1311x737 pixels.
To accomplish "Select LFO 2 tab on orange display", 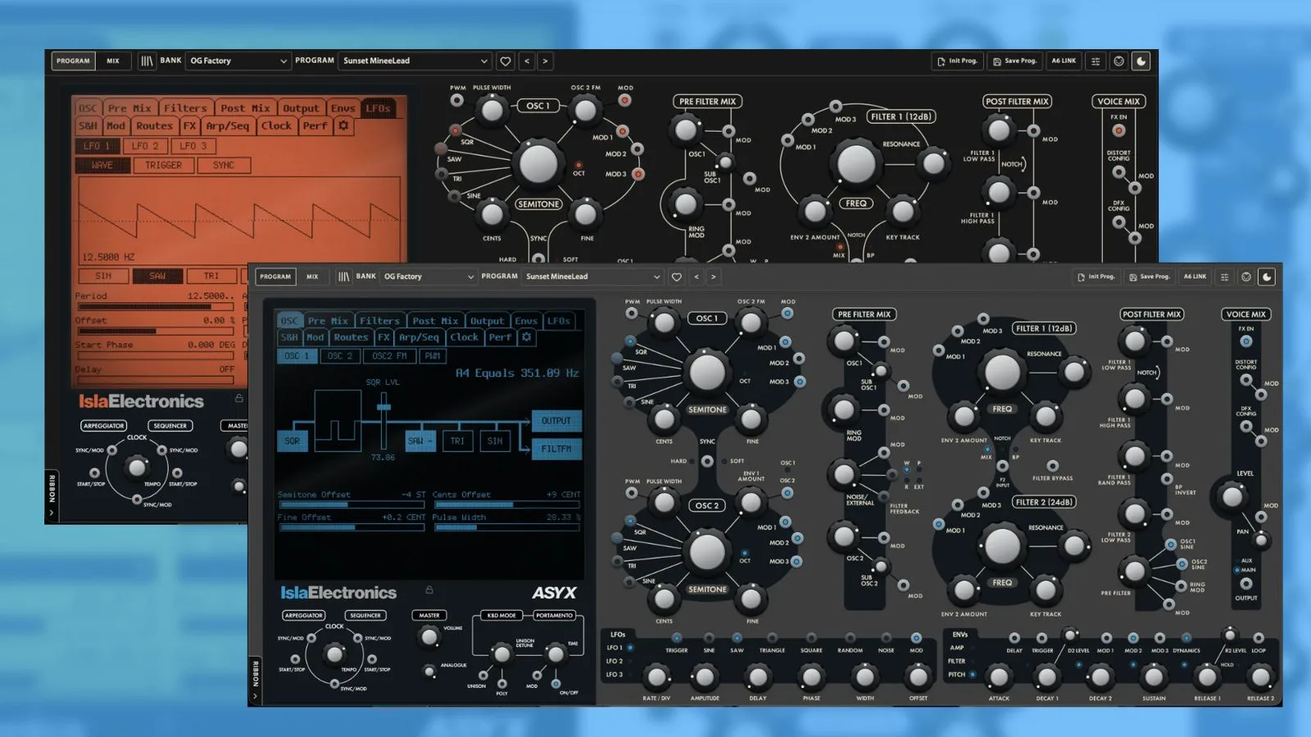I will [x=145, y=146].
